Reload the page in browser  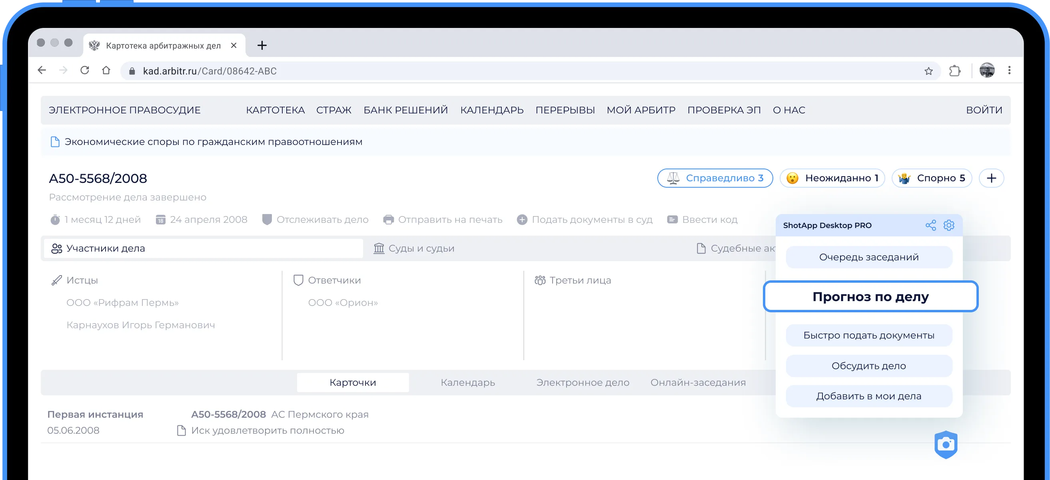85,70
